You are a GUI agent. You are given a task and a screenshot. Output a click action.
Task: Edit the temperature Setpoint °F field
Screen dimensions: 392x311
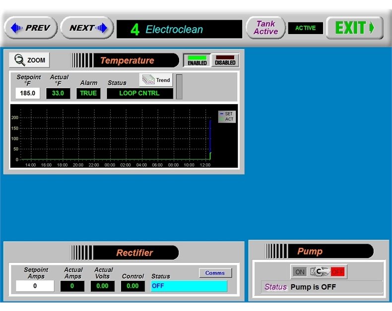pos(27,93)
